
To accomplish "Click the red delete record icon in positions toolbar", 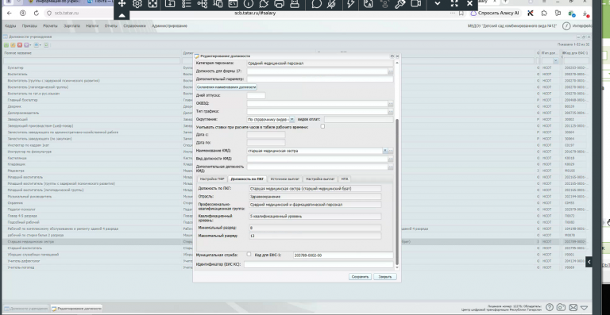I will click(x=19, y=45).
